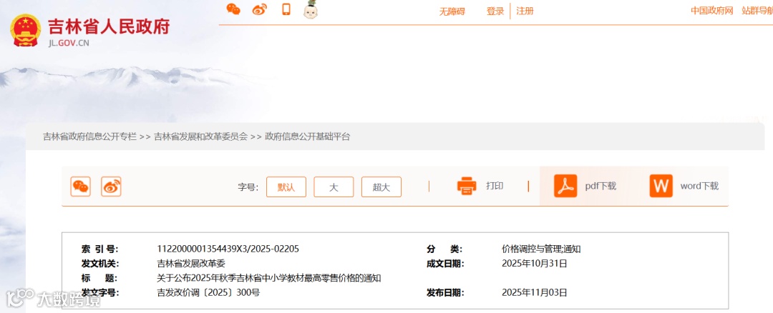Viewport: 773px width, 313px height.
Task: Set font size to 超大
Action: (x=381, y=187)
